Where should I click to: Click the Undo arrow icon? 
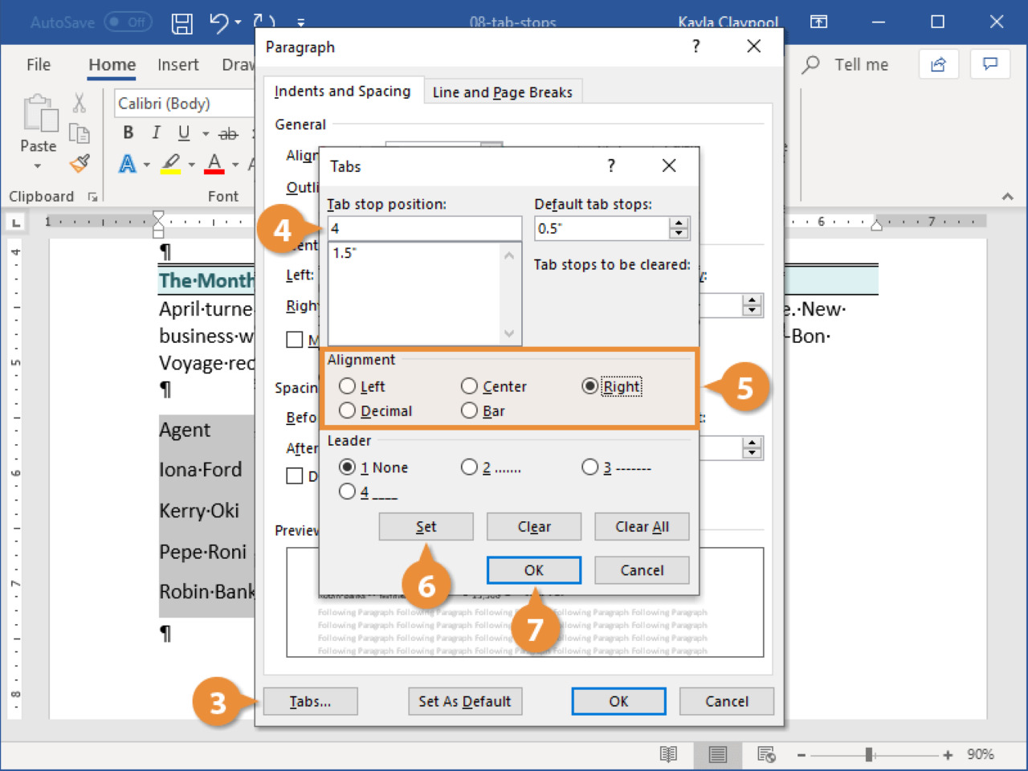(218, 23)
